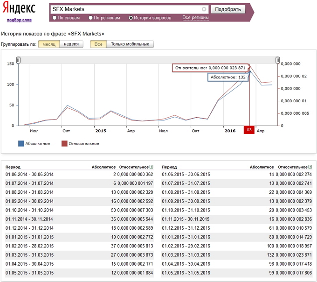Click the period row 01.11.2014 - 30.11.2014
This screenshot has height=282, width=317.
pos(79,219)
